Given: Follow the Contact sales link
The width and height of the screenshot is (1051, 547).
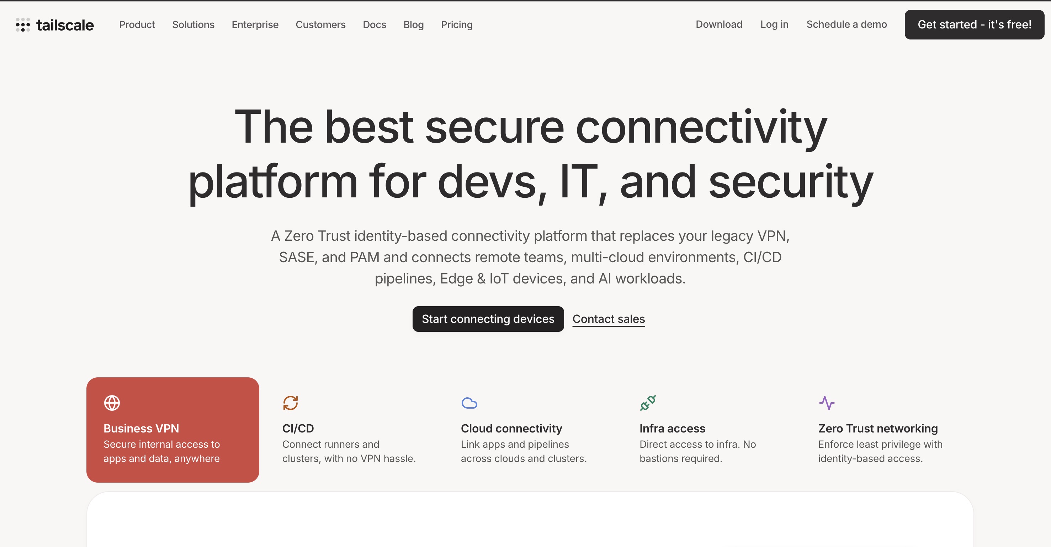Looking at the screenshot, I should [608, 319].
